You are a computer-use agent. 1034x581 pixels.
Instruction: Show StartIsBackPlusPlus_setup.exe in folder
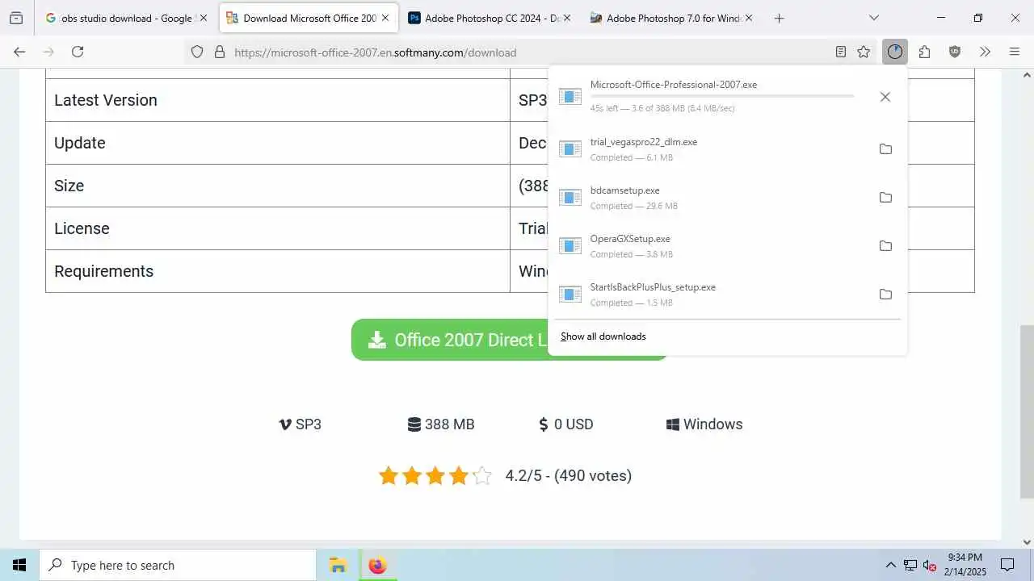[885, 295]
